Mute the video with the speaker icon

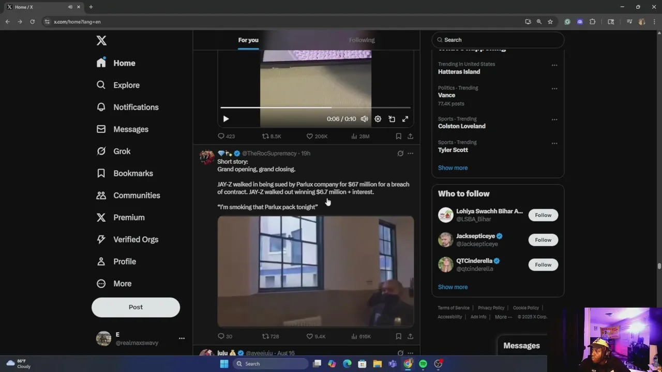[x=364, y=119]
